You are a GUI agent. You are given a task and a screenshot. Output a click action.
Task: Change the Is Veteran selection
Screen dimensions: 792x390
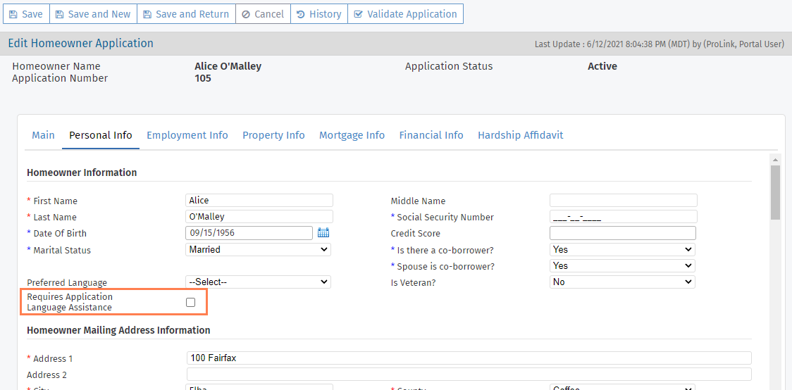point(621,282)
